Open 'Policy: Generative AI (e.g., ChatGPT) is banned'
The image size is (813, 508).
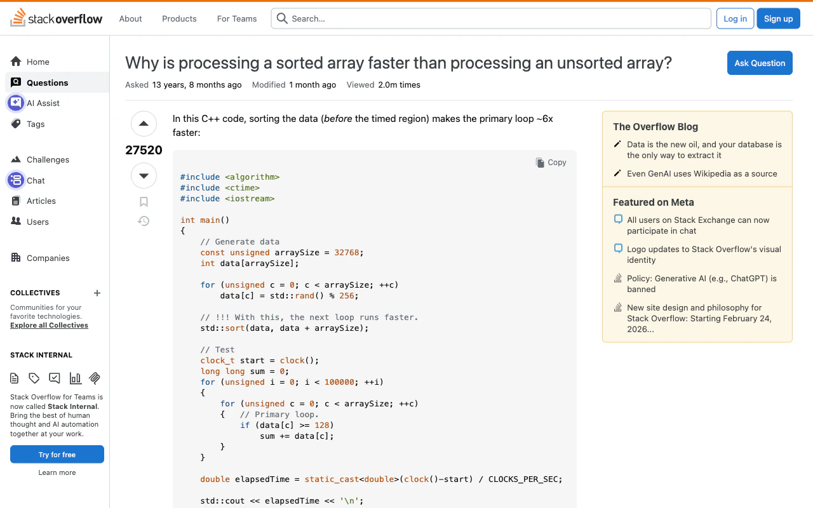702,284
